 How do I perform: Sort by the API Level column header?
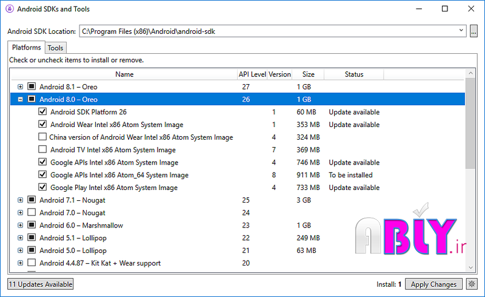pyautogui.click(x=252, y=74)
